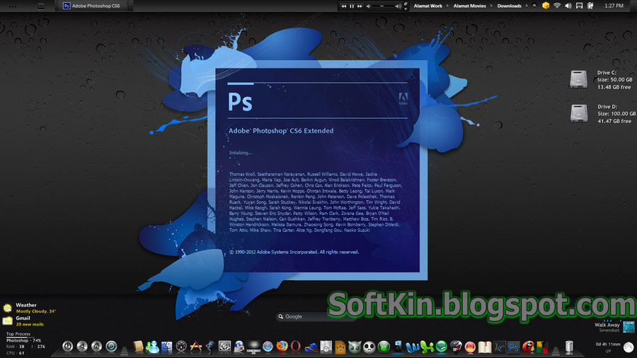Launch the Messenger buddies dock icon
637x358 pixels.
tap(152, 347)
